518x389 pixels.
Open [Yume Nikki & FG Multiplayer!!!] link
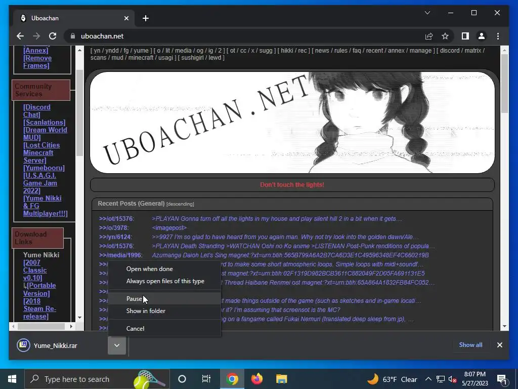[45, 206]
